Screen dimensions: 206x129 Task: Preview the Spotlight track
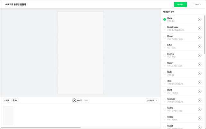tap(200, 100)
